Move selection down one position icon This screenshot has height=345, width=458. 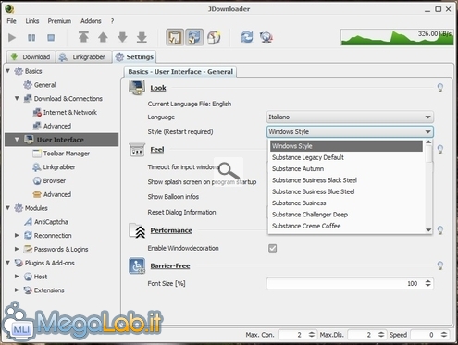122,37
